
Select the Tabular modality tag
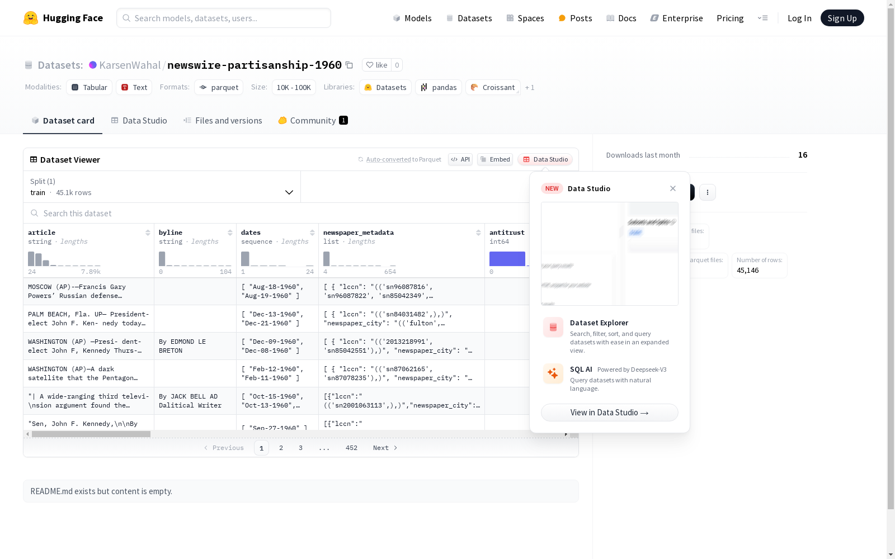click(89, 87)
